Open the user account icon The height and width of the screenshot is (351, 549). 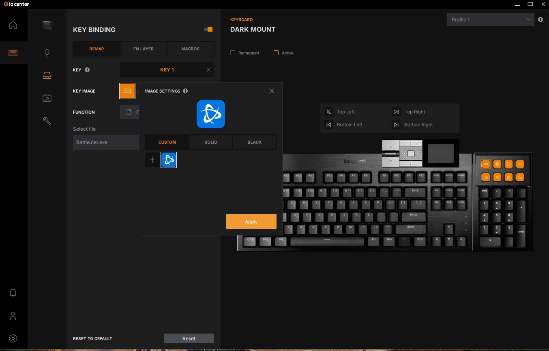click(x=13, y=316)
